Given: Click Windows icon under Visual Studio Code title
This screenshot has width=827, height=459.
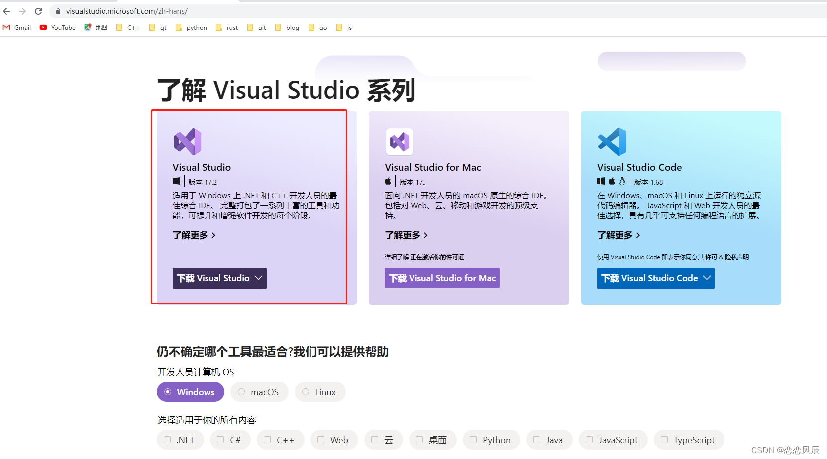Looking at the screenshot, I should pos(601,181).
